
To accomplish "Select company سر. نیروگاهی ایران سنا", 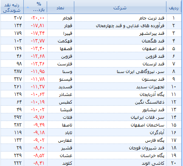I will click(141, 71).
